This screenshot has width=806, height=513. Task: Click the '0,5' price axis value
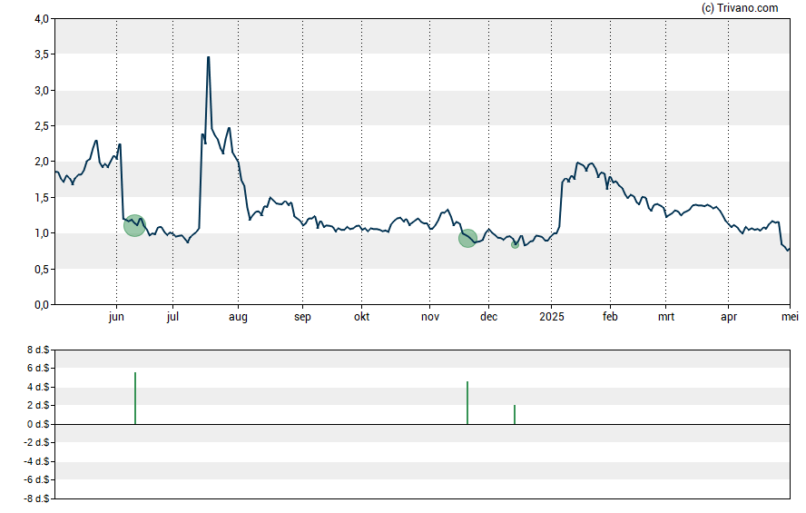(x=42, y=270)
